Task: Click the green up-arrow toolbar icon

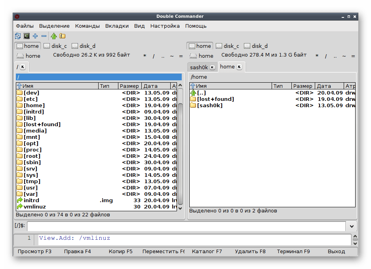Action: click(54, 36)
